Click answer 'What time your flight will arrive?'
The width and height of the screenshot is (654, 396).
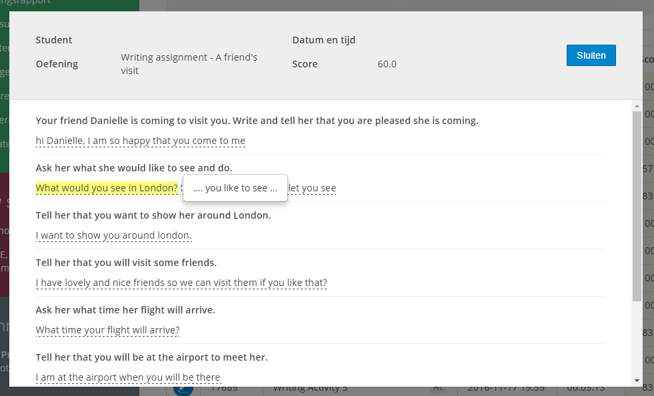click(107, 330)
